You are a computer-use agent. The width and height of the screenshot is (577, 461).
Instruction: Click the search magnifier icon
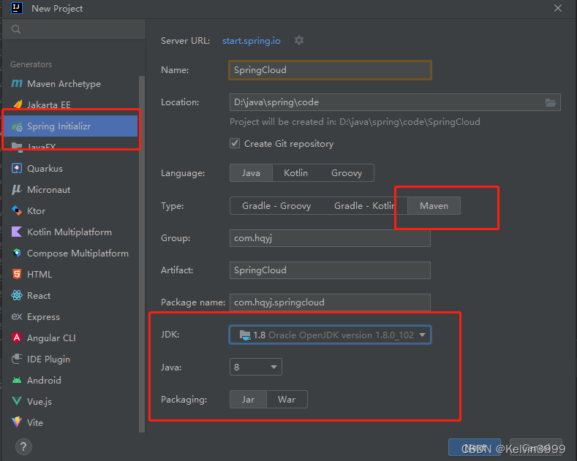click(16, 29)
